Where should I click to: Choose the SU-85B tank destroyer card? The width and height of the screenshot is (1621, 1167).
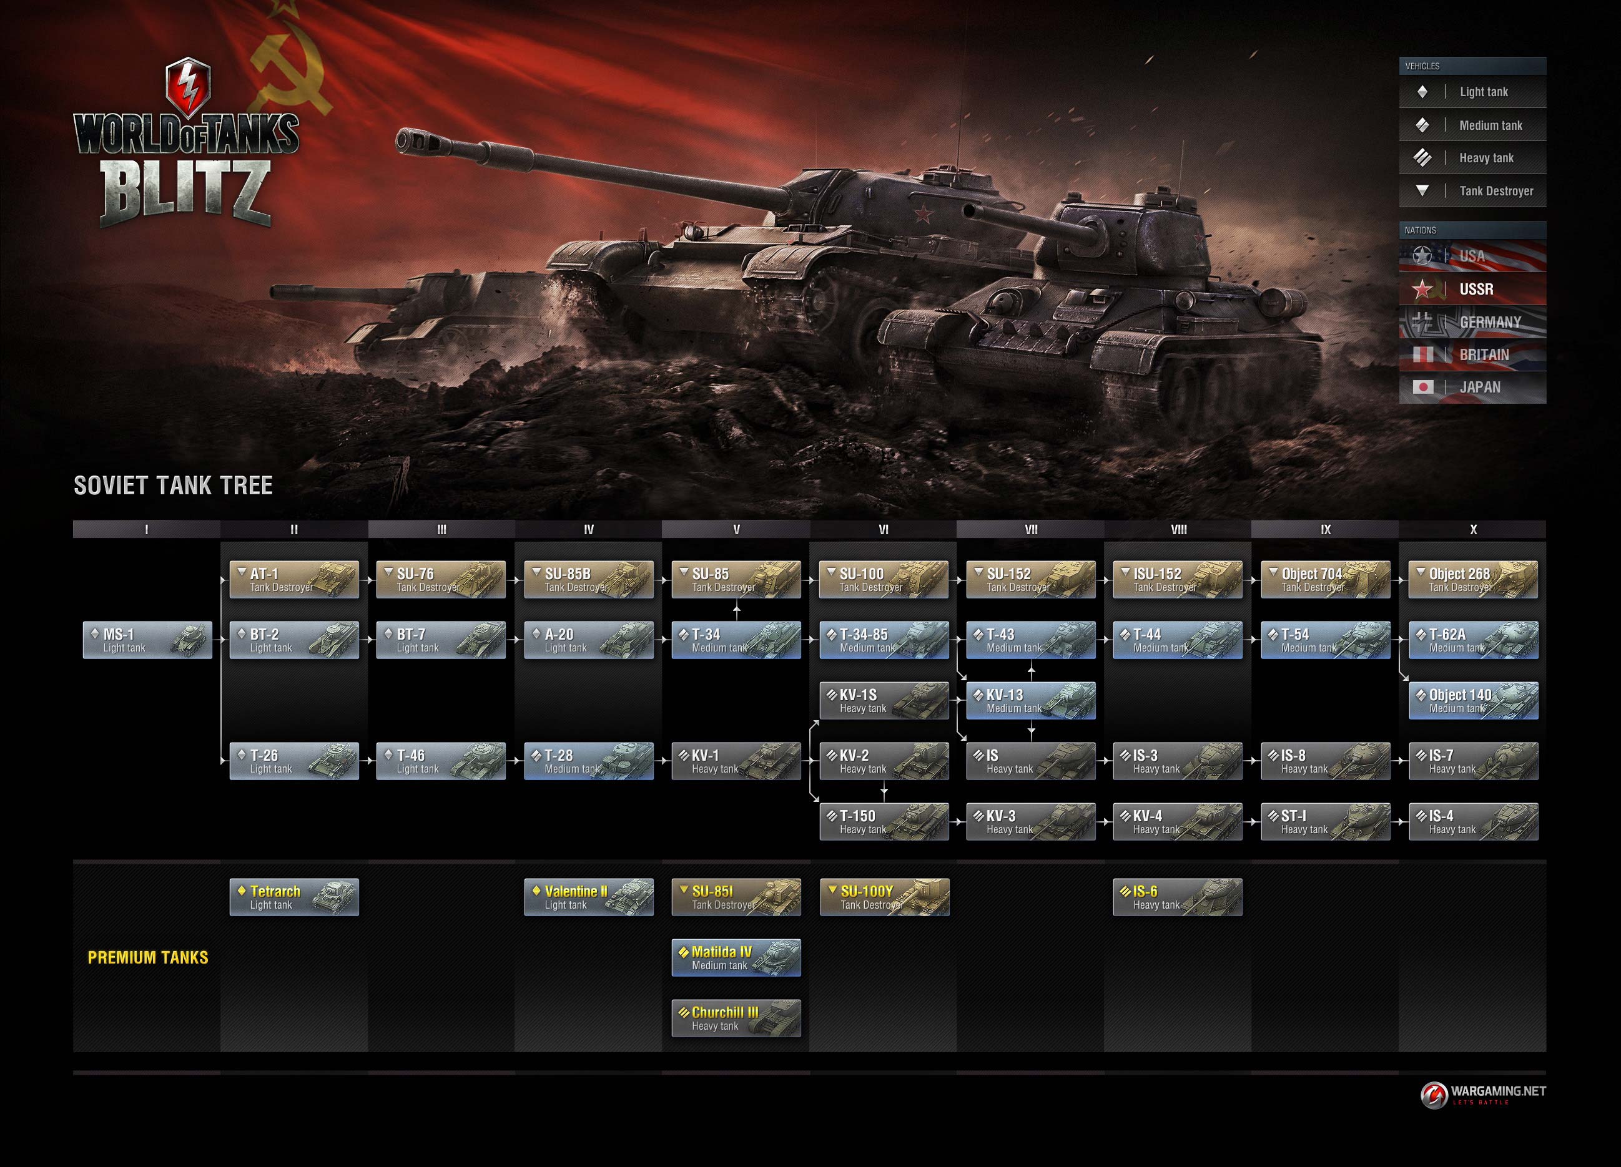click(x=589, y=579)
